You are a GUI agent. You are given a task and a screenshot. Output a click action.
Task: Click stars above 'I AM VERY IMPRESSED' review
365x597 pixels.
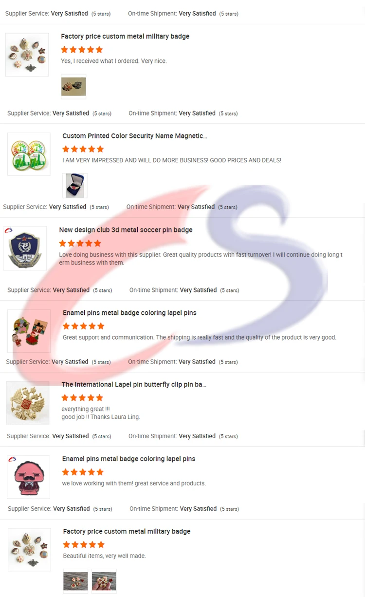click(83, 149)
